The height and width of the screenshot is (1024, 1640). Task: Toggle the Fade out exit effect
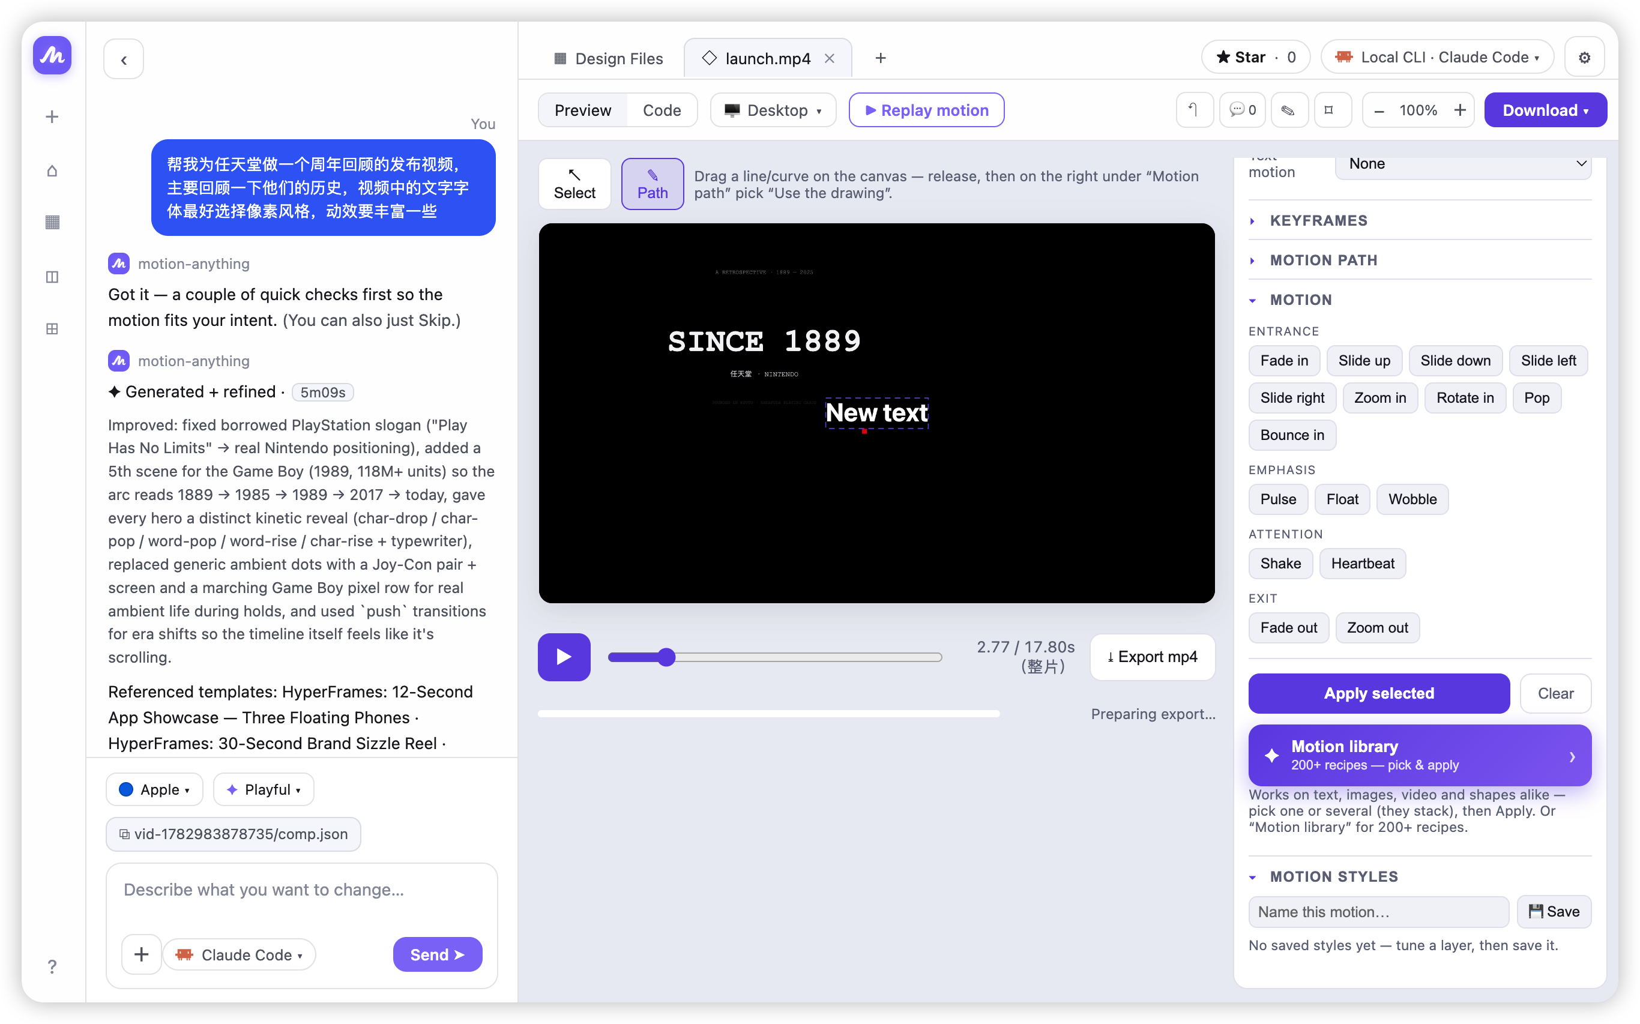(1289, 628)
